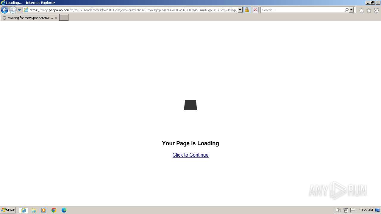This screenshot has width=381, height=214.
Task: Click the magnifier search icon
Action: [x=346, y=10]
